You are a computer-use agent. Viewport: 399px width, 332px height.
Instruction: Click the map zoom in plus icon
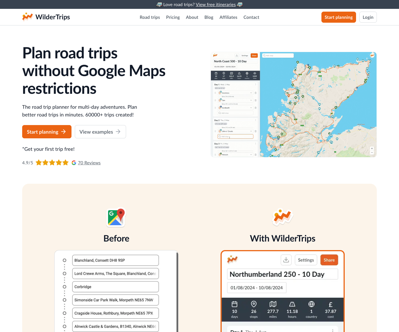(372, 149)
